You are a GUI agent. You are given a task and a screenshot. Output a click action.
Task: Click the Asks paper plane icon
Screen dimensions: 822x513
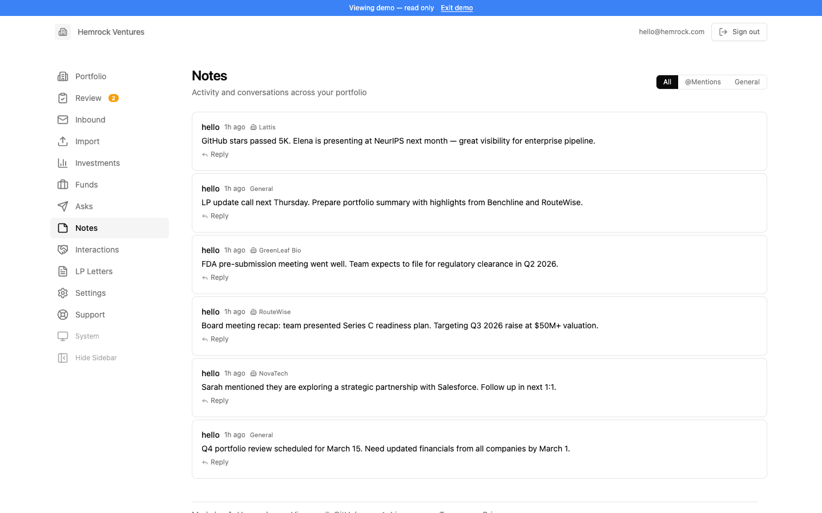point(63,206)
